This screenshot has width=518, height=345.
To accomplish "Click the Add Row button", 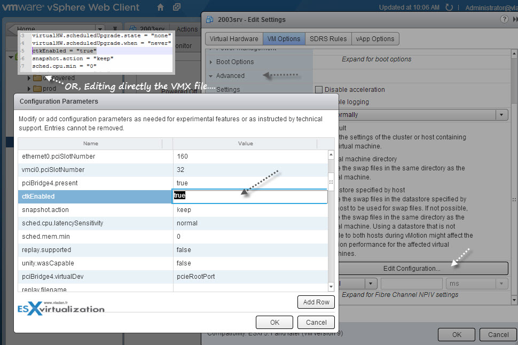I will pos(316,302).
